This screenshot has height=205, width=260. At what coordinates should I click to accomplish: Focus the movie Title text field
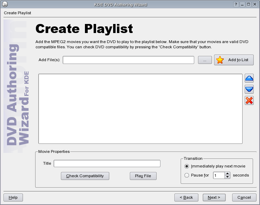click(x=107, y=163)
